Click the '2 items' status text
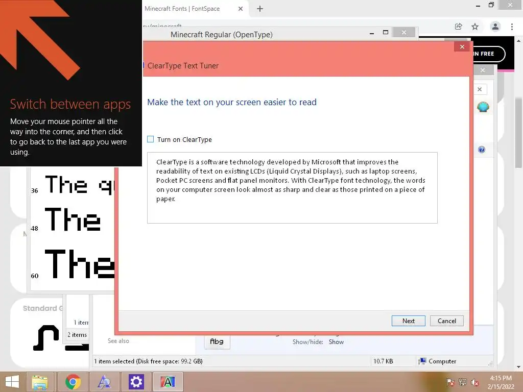 (77, 335)
